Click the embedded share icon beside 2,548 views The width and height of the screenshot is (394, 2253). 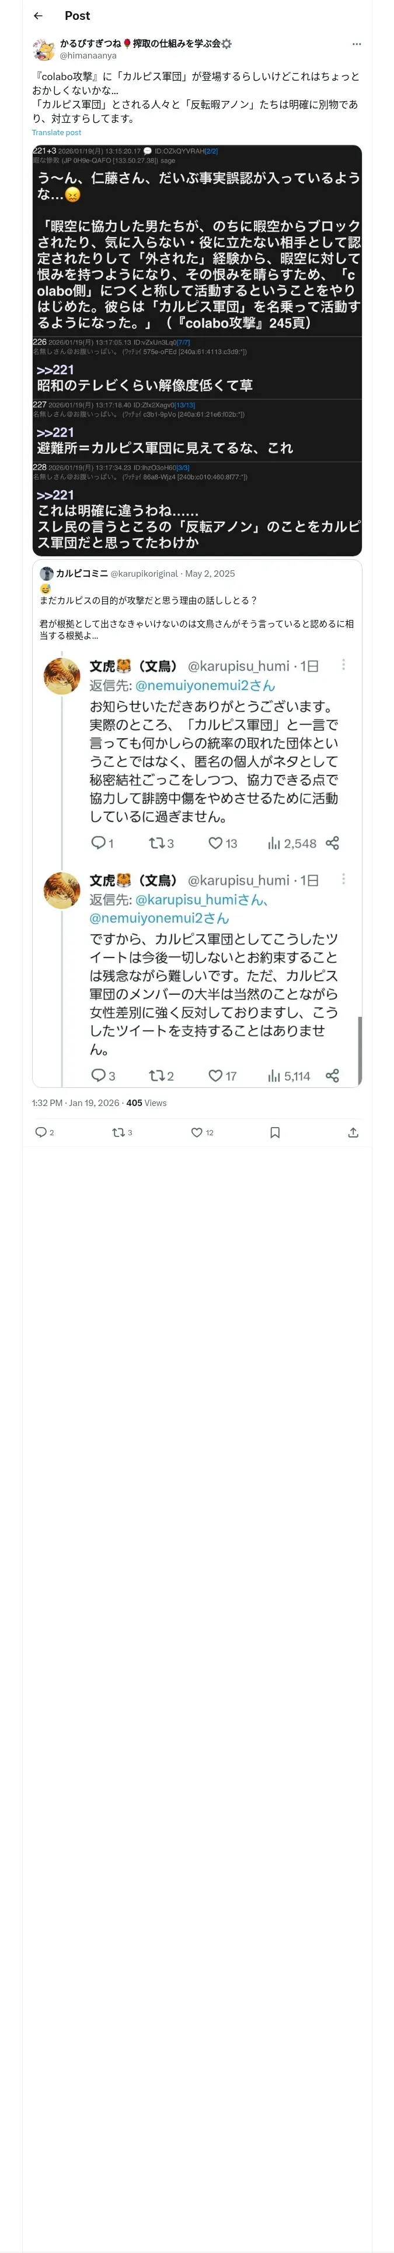332,843
